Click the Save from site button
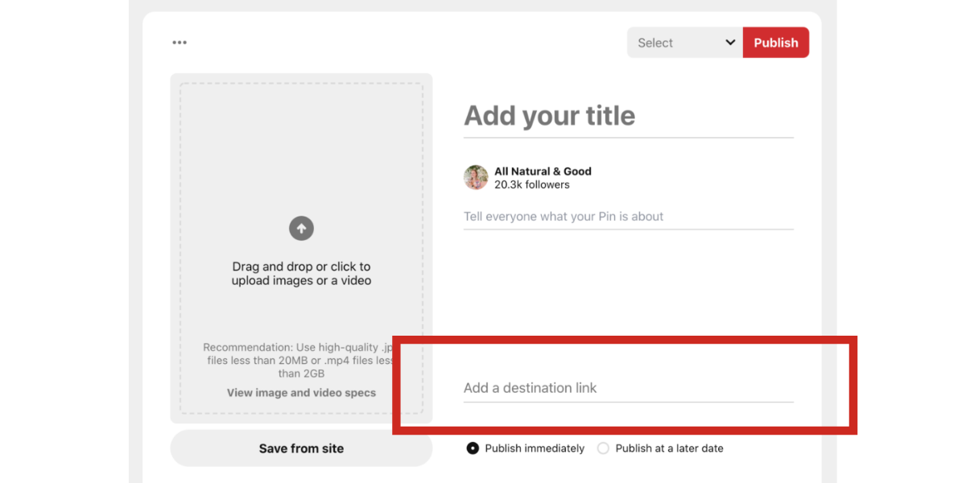Viewport: 966px width, 483px height. (301, 448)
